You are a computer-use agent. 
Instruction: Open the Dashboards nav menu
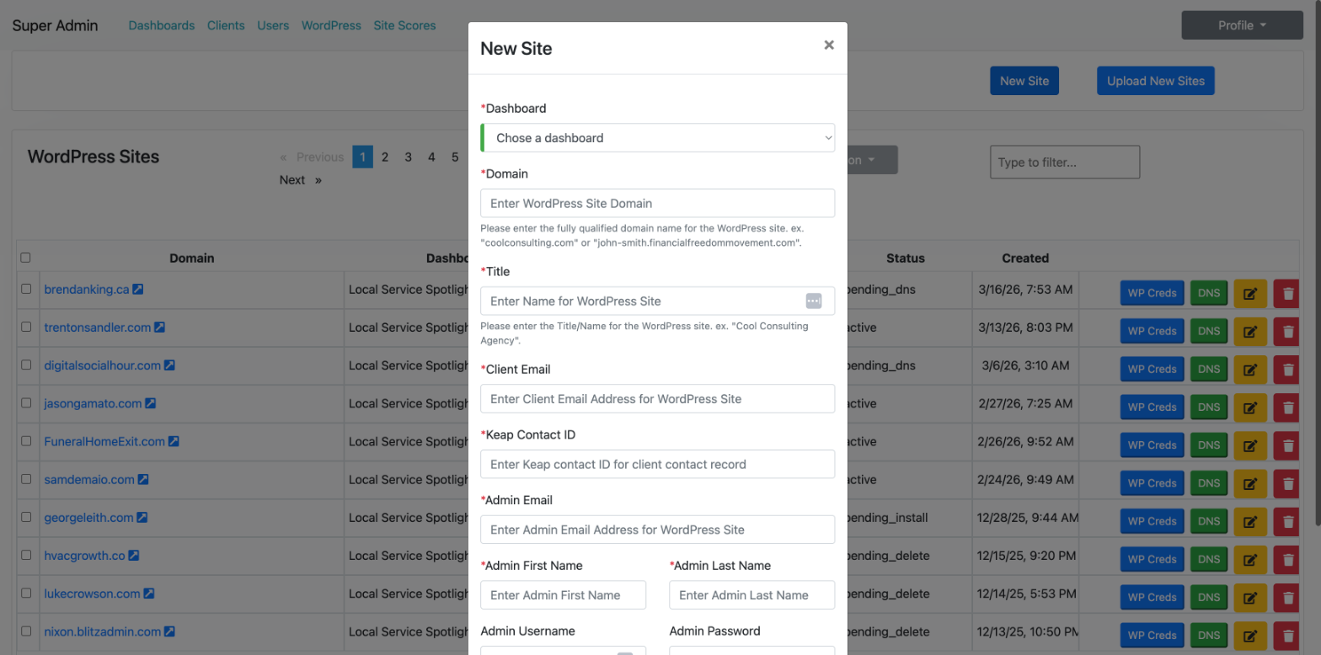[x=162, y=25]
